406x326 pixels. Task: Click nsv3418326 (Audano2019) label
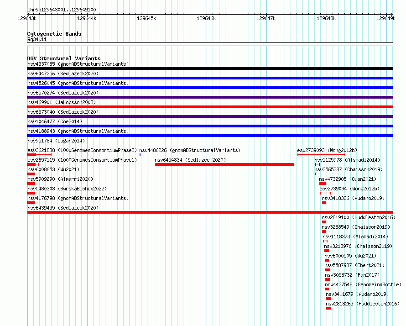point(353,198)
